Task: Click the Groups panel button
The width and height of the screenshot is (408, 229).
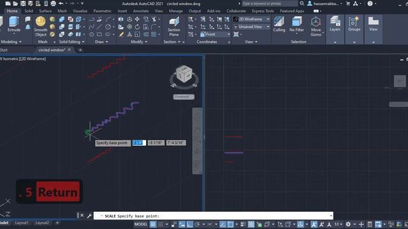Action: coord(354,24)
